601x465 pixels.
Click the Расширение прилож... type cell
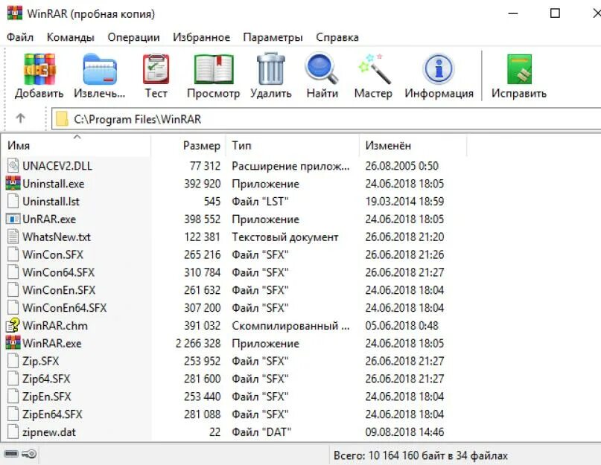pos(290,166)
